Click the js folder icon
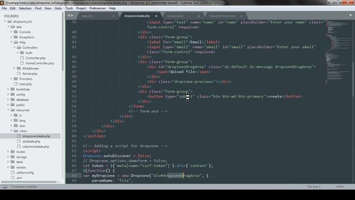 coord(16,116)
